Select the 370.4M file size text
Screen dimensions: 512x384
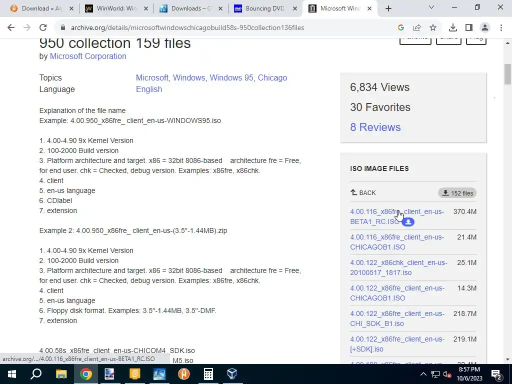(x=464, y=211)
